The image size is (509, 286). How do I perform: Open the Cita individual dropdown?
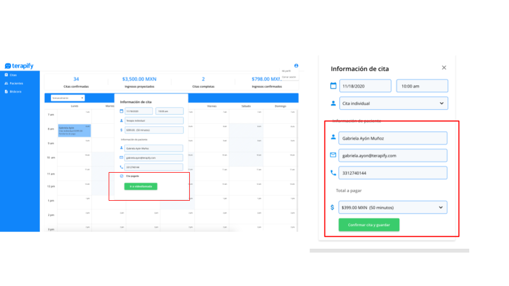tap(394, 103)
